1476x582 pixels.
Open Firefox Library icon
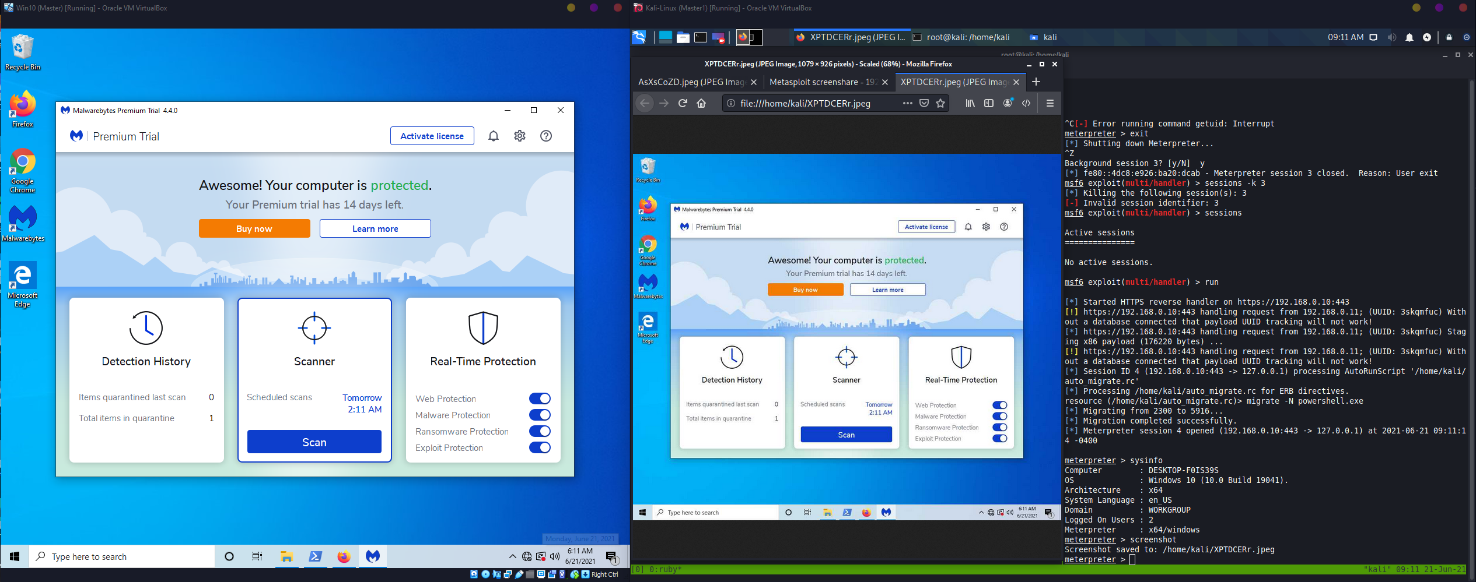pyautogui.click(x=970, y=103)
